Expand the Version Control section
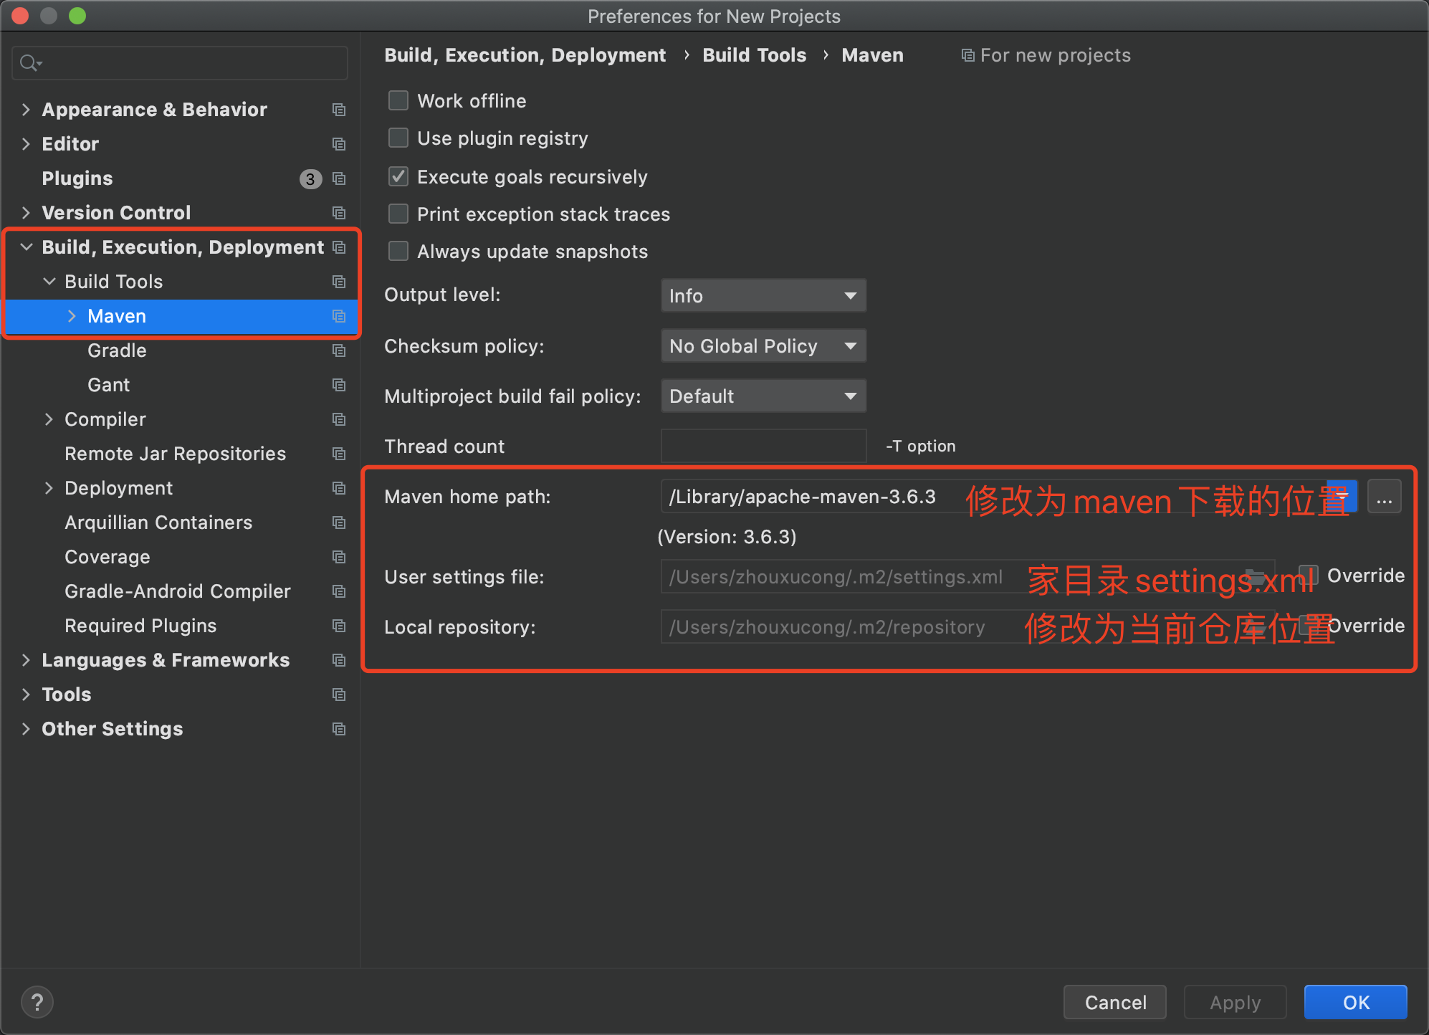Viewport: 1429px width, 1035px height. tap(26, 213)
